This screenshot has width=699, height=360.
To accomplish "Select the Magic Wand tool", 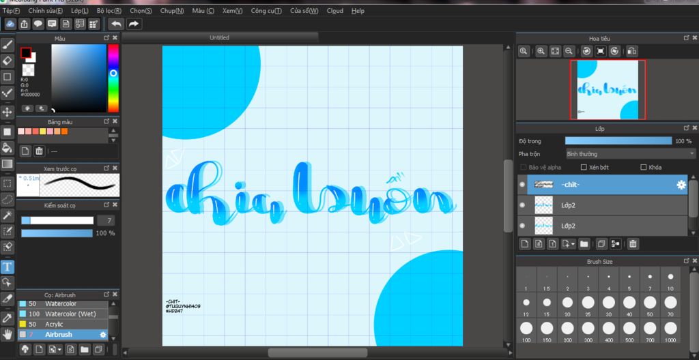I will [7, 215].
